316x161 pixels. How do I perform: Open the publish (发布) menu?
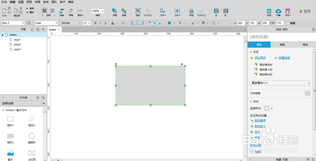46,2
